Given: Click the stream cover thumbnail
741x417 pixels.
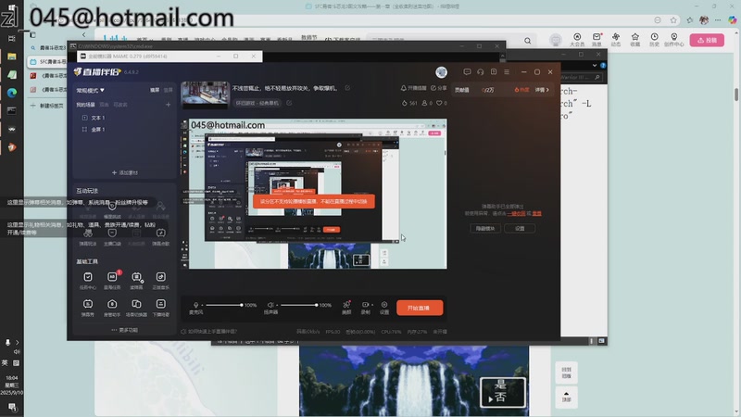Looking at the screenshot, I should 205,95.
